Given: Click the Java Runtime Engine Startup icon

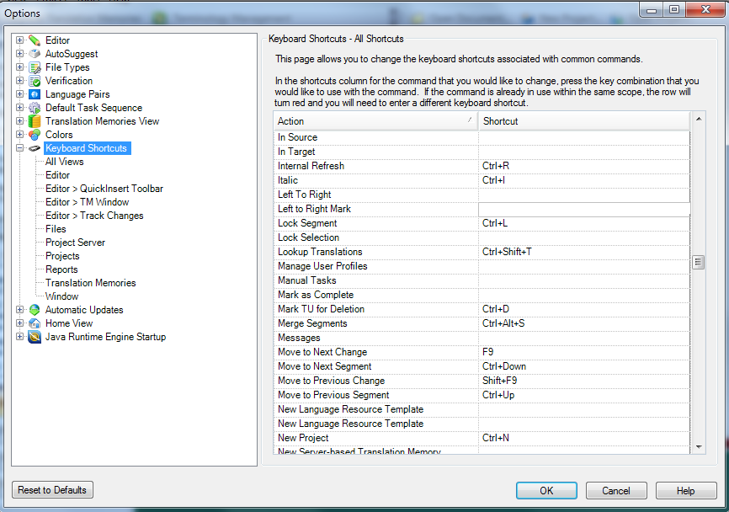Looking at the screenshot, I should (35, 337).
